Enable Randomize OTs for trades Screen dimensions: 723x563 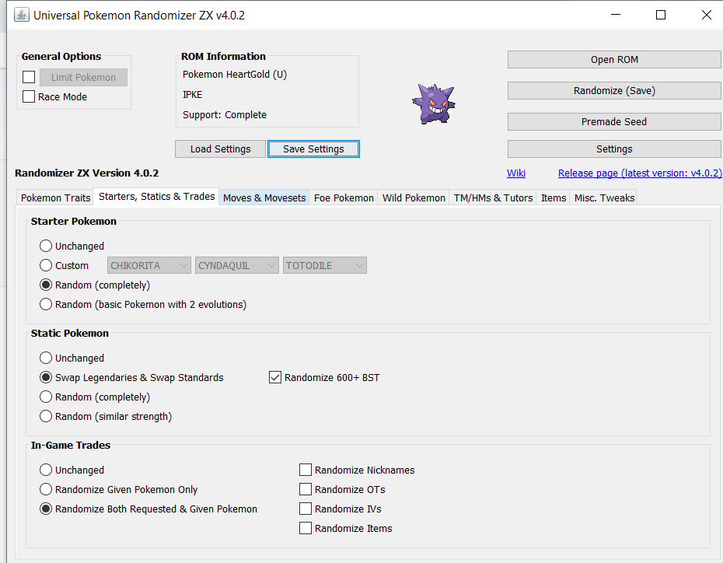(x=306, y=489)
